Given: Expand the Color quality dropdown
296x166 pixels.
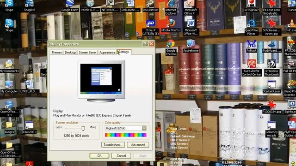Looking at the screenshot, I should (144, 128).
